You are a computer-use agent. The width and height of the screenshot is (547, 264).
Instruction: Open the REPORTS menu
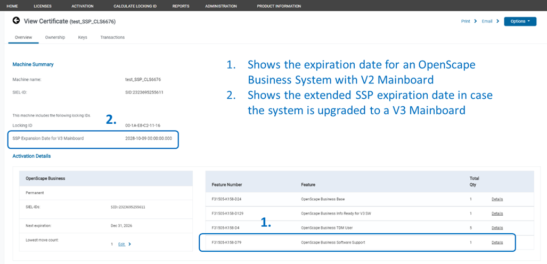(181, 6)
